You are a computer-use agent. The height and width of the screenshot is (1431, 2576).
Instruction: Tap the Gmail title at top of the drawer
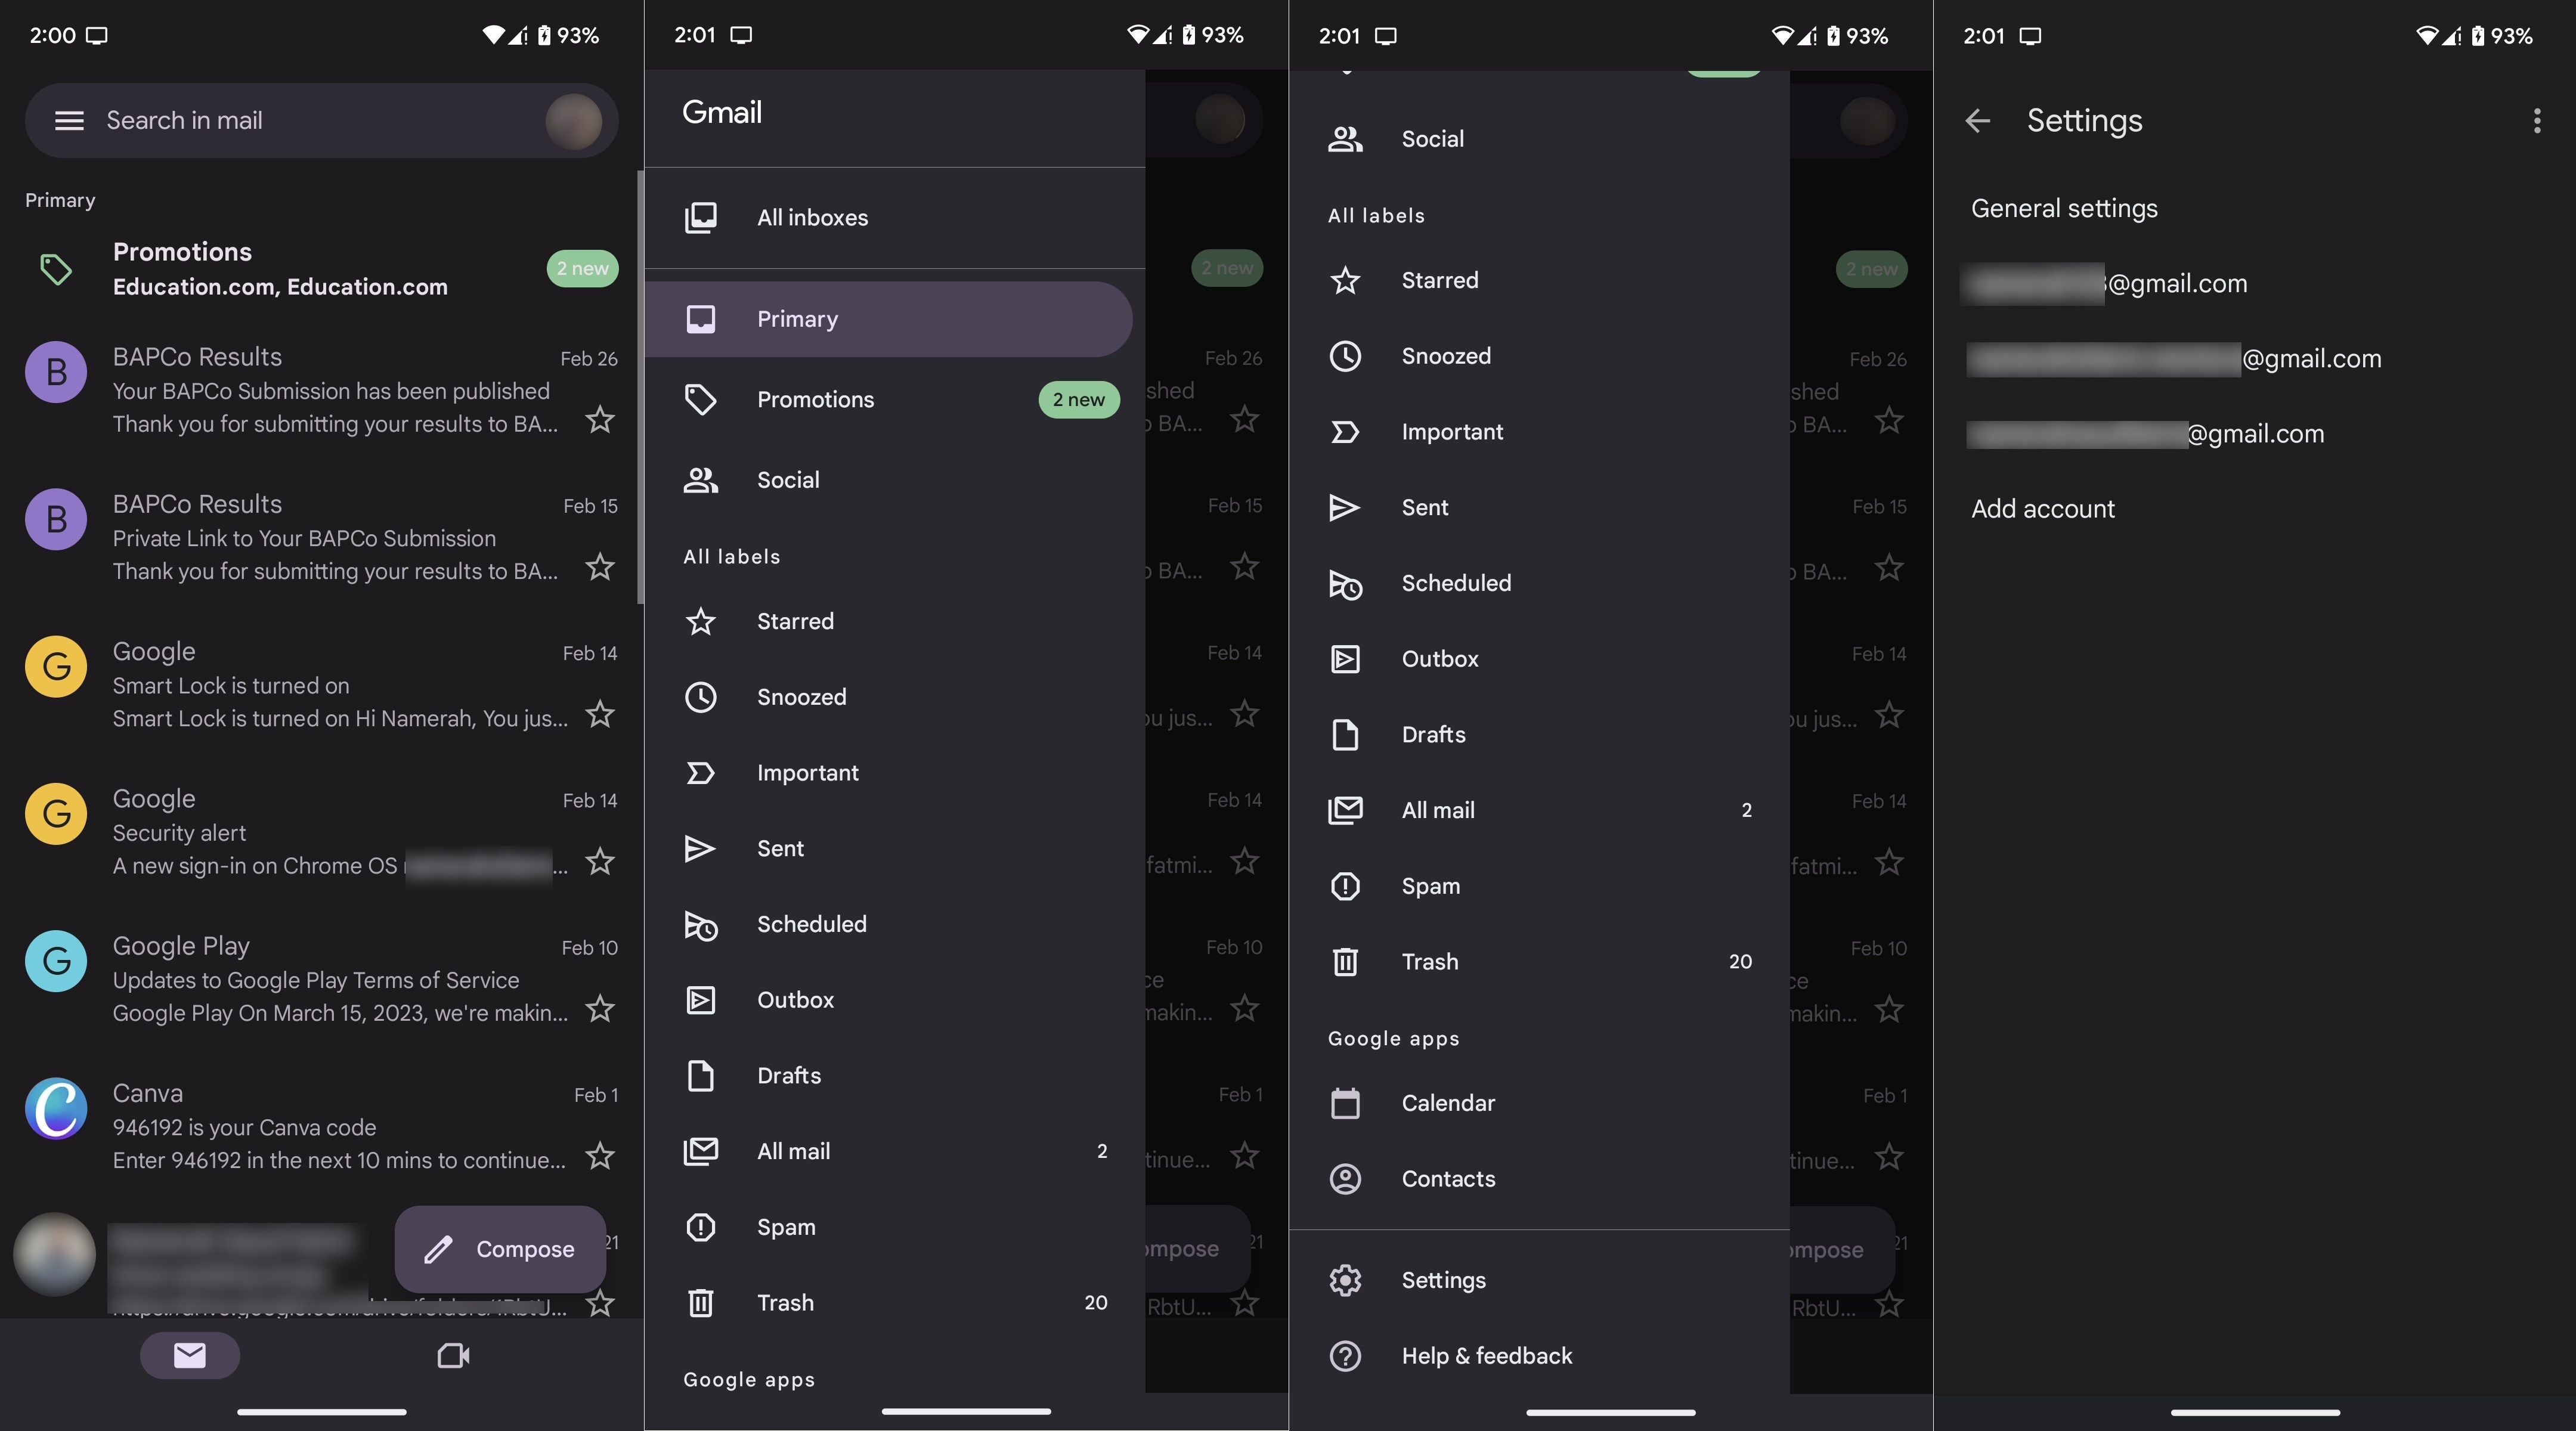722,112
